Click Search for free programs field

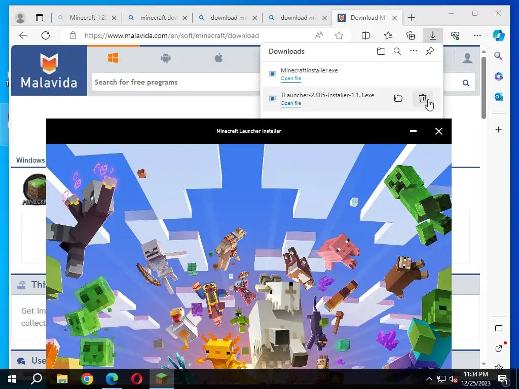pos(176,82)
